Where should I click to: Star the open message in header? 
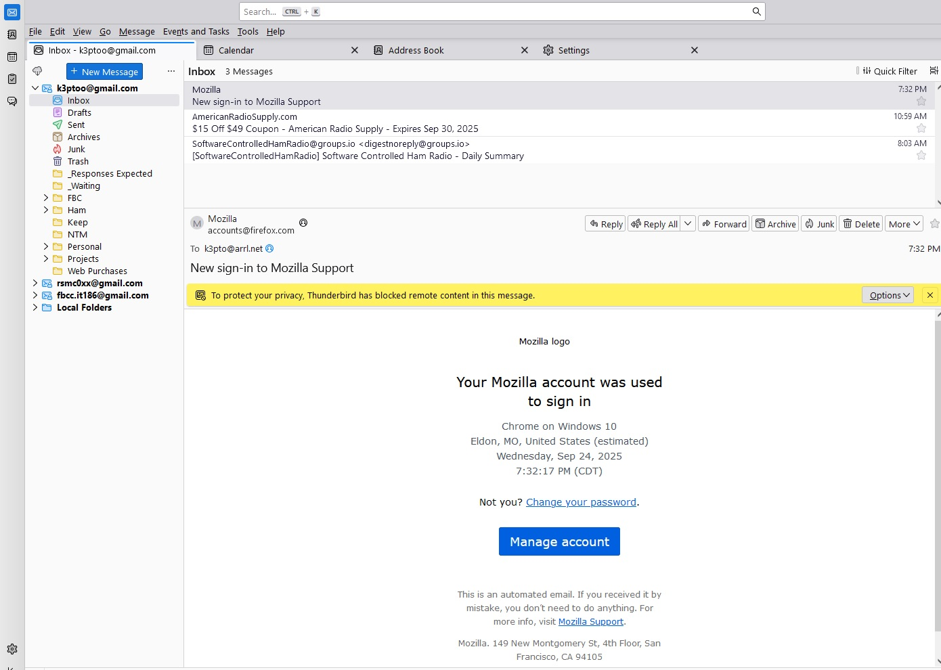pyautogui.click(x=935, y=224)
